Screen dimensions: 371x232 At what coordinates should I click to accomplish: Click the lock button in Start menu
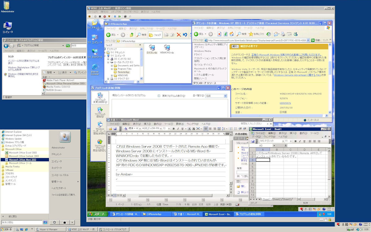click(x=64, y=222)
